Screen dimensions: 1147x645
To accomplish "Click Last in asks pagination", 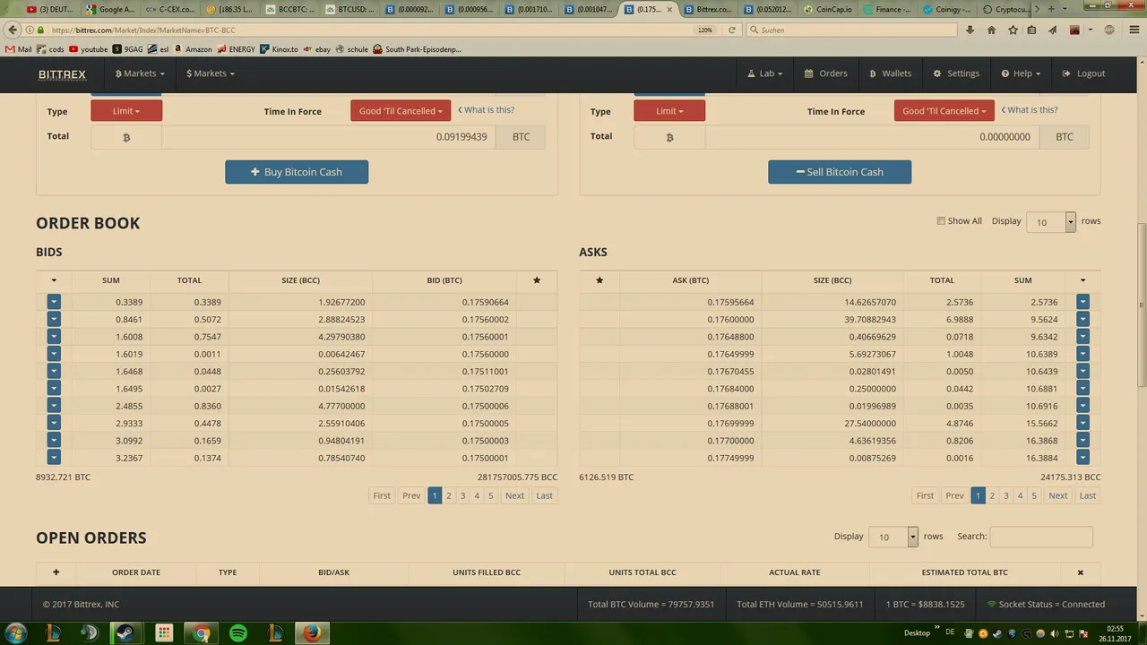I will [1087, 495].
